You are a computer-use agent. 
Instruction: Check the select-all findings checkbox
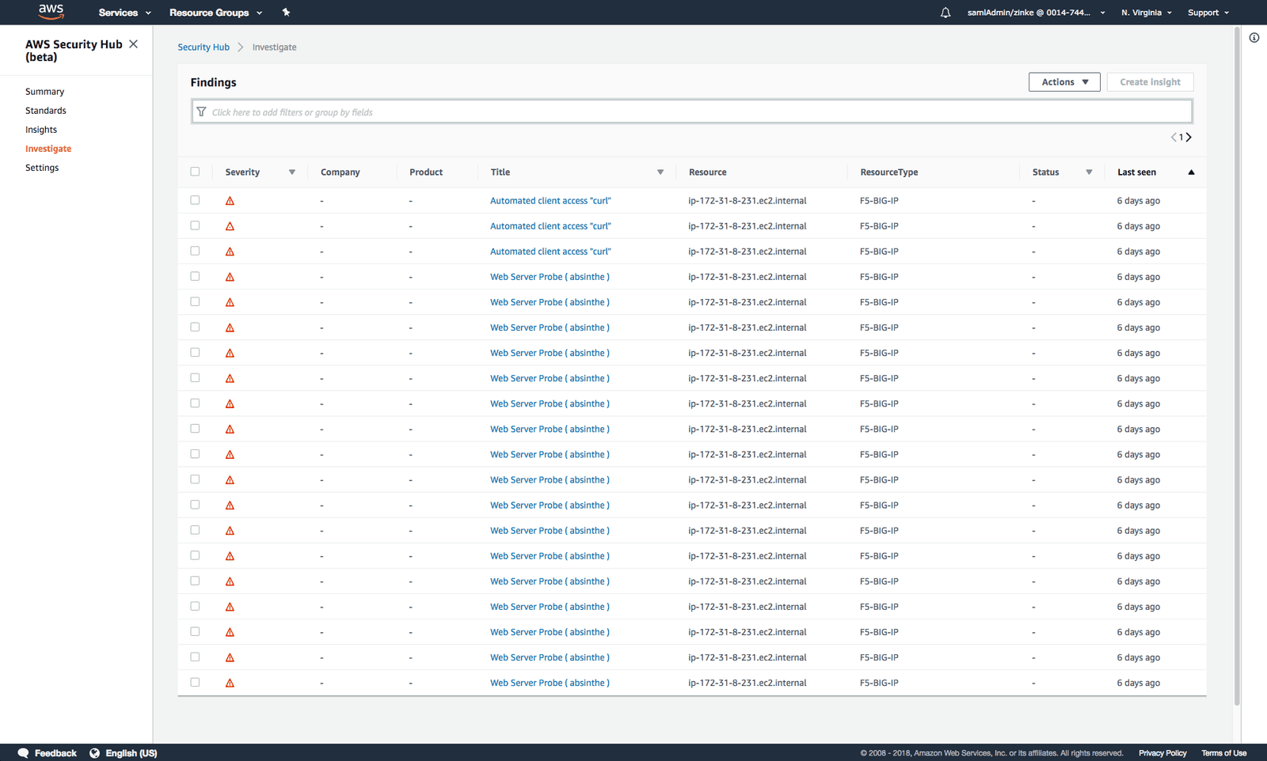(x=195, y=171)
